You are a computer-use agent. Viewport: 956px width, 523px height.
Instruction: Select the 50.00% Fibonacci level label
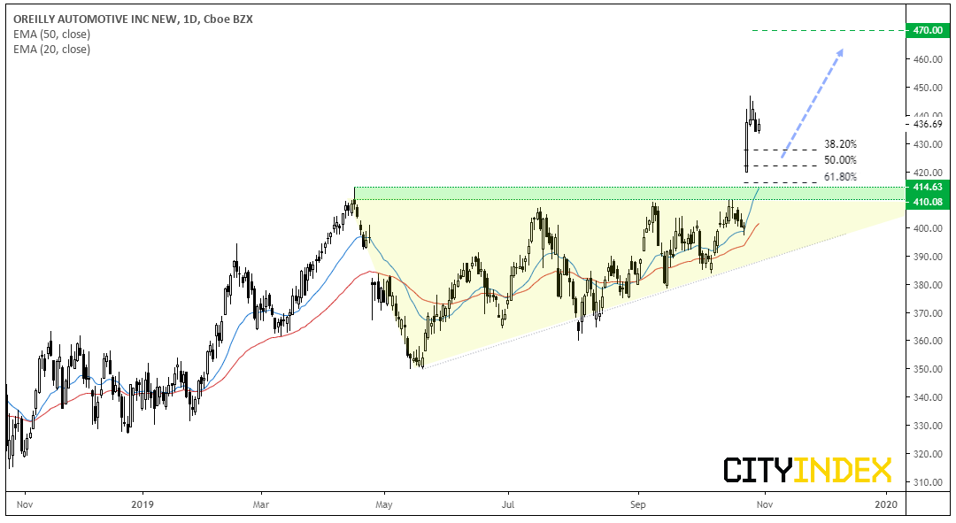(x=840, y=160)
